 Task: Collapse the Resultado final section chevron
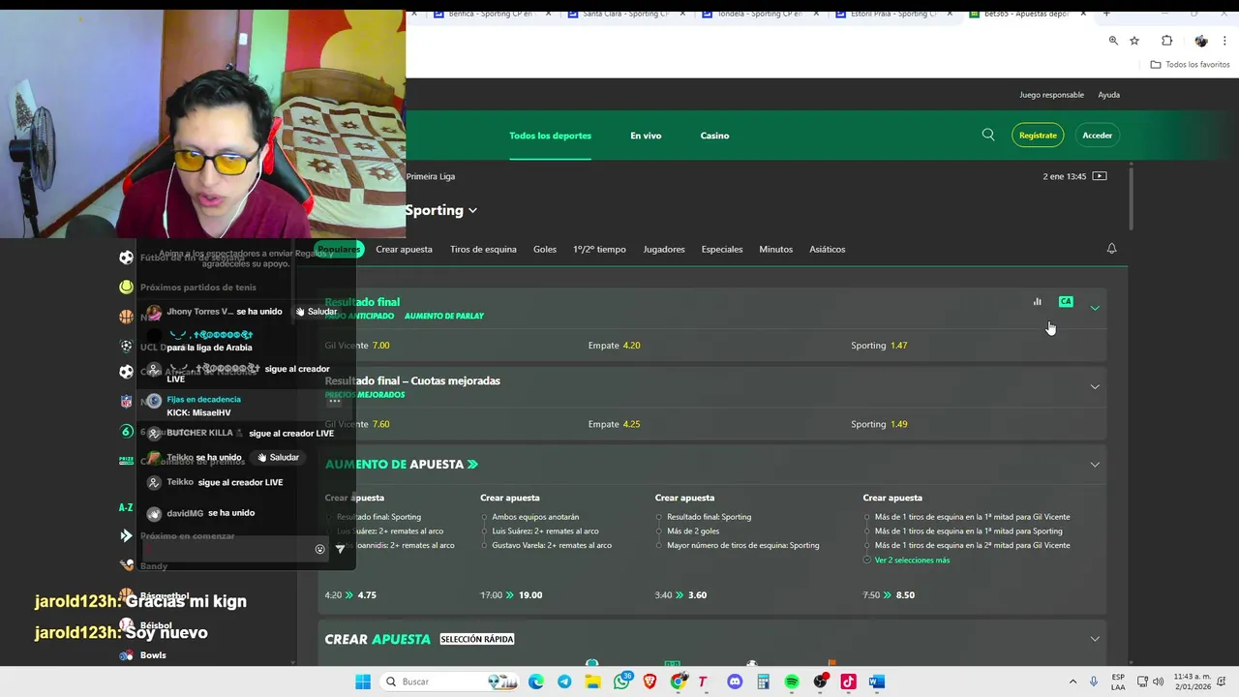1095,308
